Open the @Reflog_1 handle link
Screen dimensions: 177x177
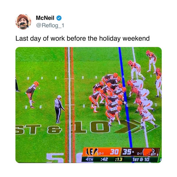(x=50, y=25)
